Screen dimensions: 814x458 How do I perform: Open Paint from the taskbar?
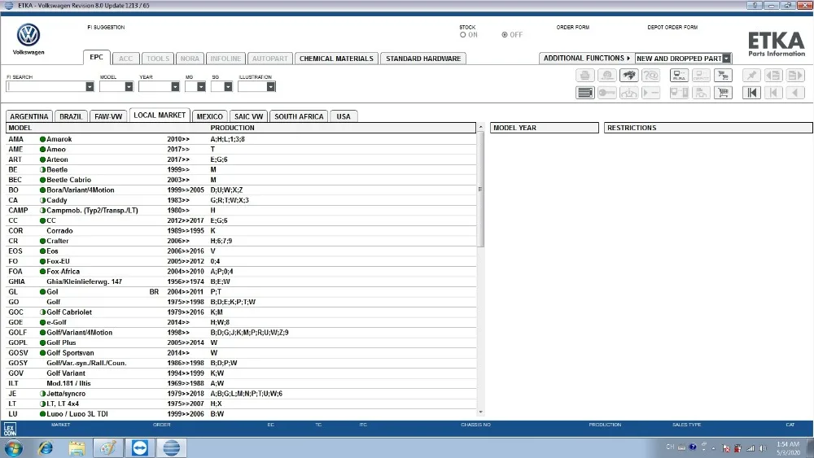point(108,447)
